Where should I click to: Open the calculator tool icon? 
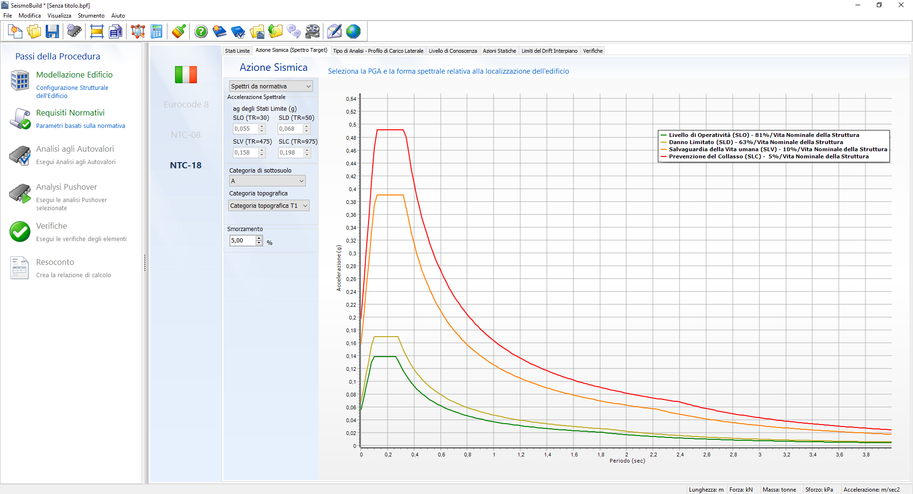(156, 32)
